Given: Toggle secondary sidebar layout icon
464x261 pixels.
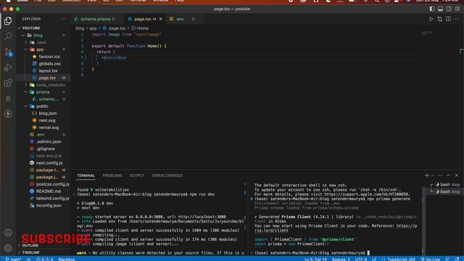Looking at the screenshot, I should click(x=449, y=9).
